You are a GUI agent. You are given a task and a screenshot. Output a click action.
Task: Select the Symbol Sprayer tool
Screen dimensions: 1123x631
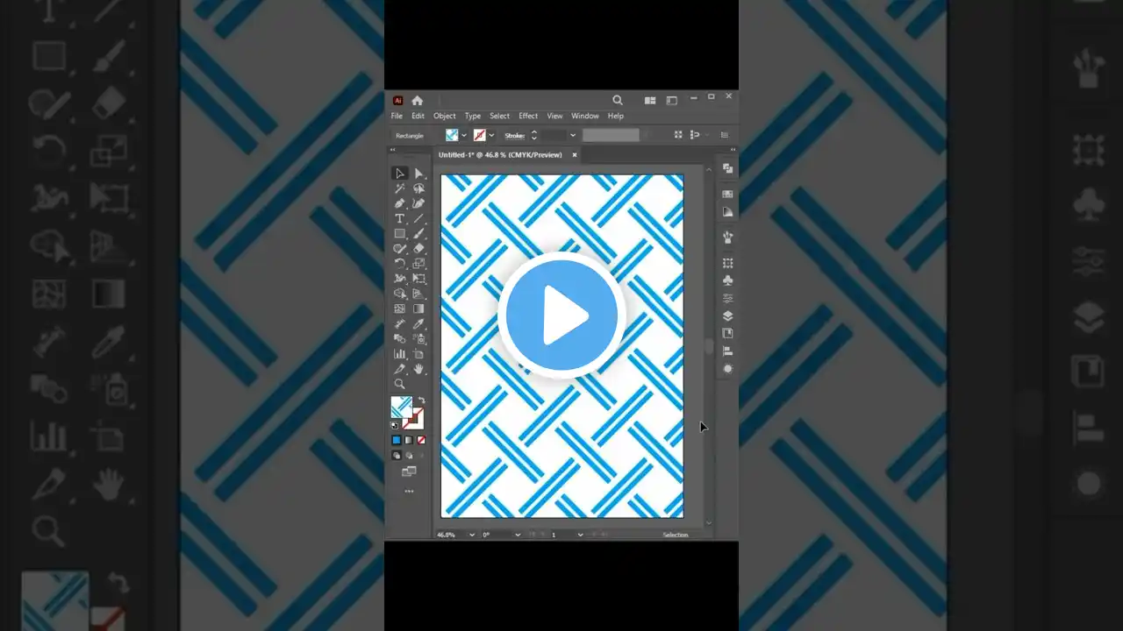point(419,338)
